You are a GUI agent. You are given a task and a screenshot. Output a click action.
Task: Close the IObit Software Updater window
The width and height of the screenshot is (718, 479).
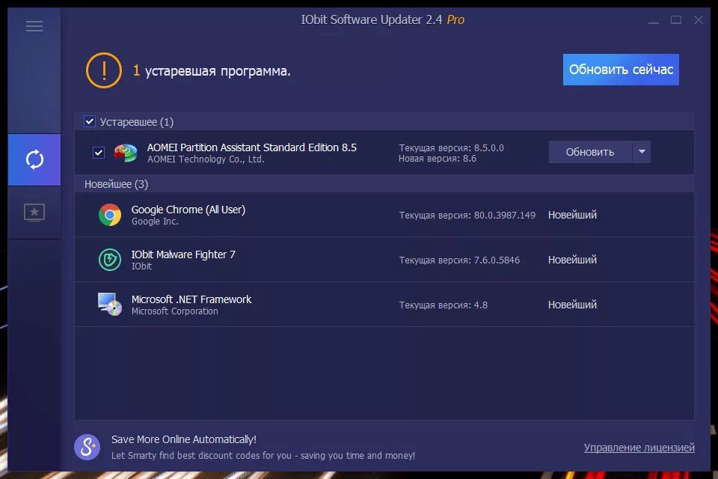pyautogui.click(x=699, y=19)
